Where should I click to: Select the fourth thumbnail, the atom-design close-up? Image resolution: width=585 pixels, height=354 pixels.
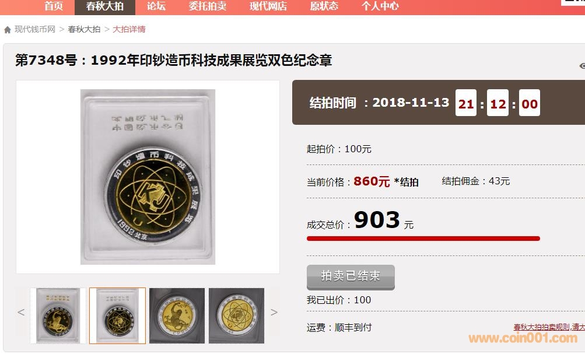click(237, 316)
